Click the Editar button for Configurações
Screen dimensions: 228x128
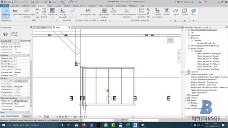pyautogui.click(x=21, y=81)
